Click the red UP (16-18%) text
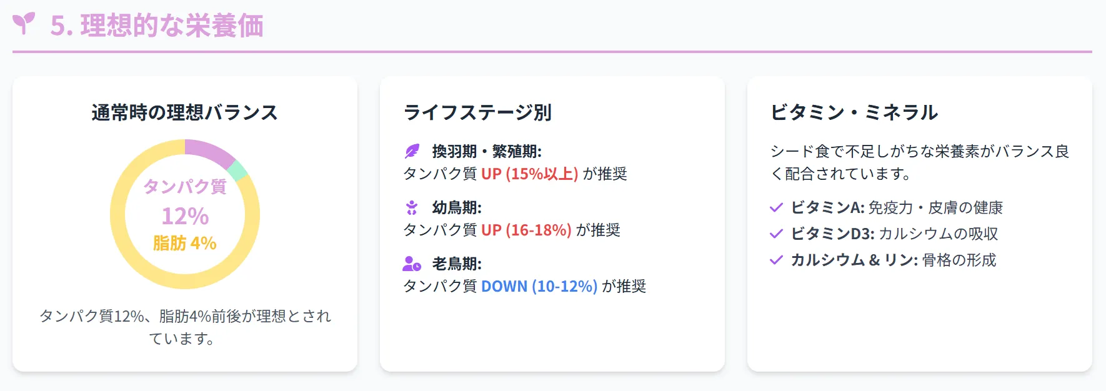Screen dimensions: 1106x391 coord(526,230)
